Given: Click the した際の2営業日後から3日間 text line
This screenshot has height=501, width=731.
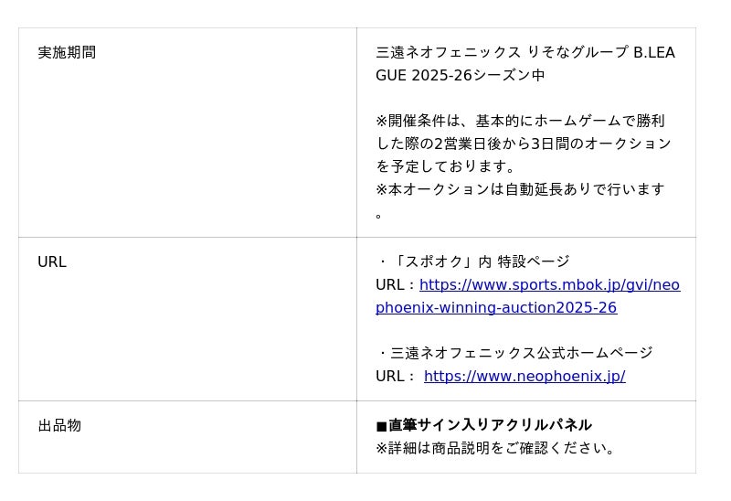Looking at the screenshot, I should tap(523, 144).
